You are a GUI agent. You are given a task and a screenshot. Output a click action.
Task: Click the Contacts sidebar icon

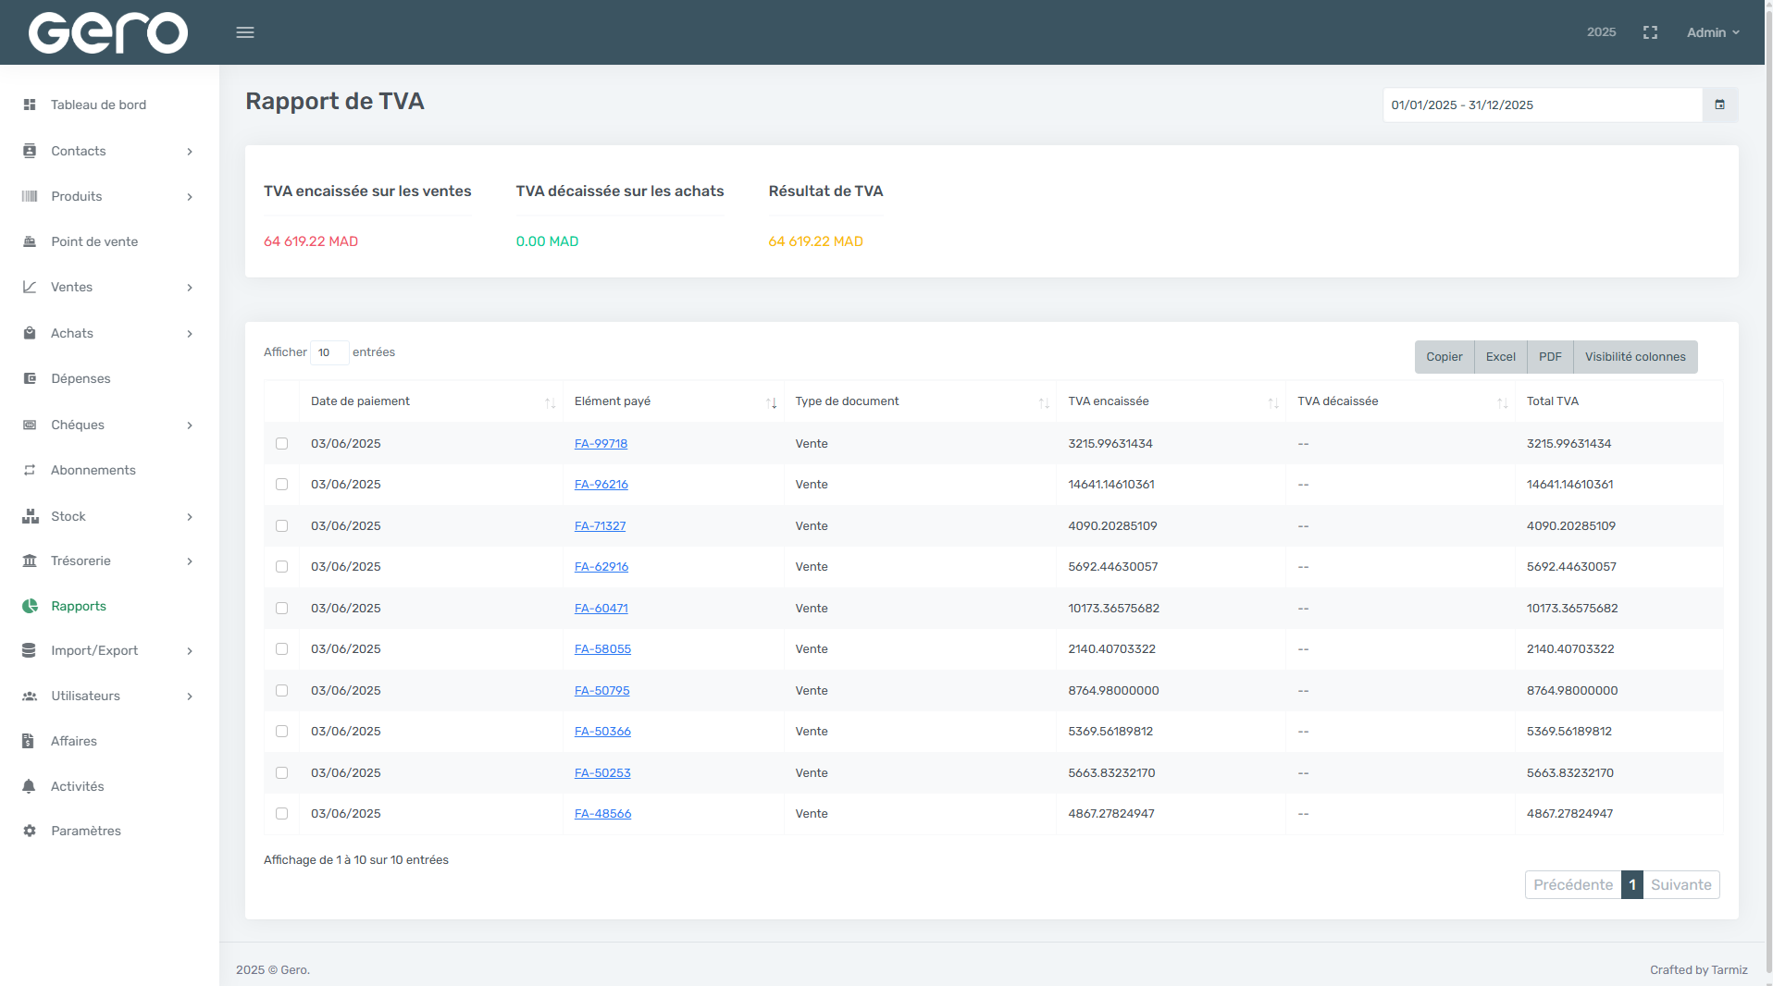click(30, 151)
